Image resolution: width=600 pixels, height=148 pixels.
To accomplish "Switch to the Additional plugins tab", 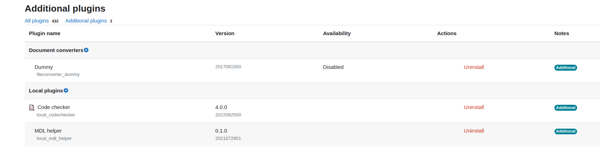I will [x=86, y=21].
